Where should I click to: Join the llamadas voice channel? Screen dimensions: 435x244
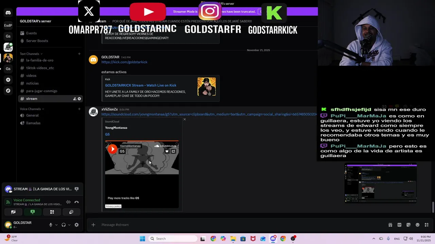pos(50,123)
